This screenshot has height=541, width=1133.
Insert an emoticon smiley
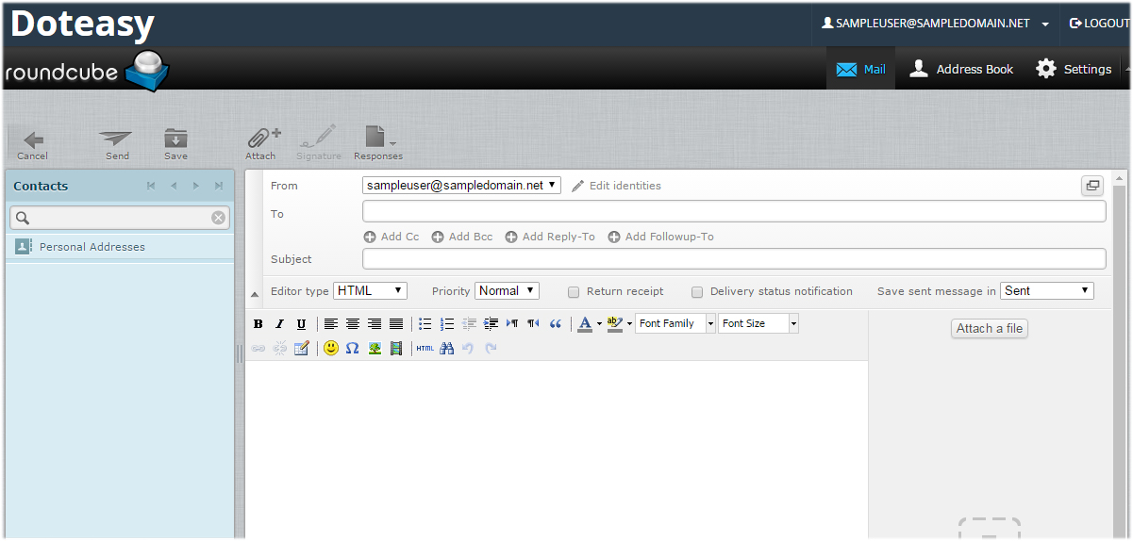coord(331,349)
